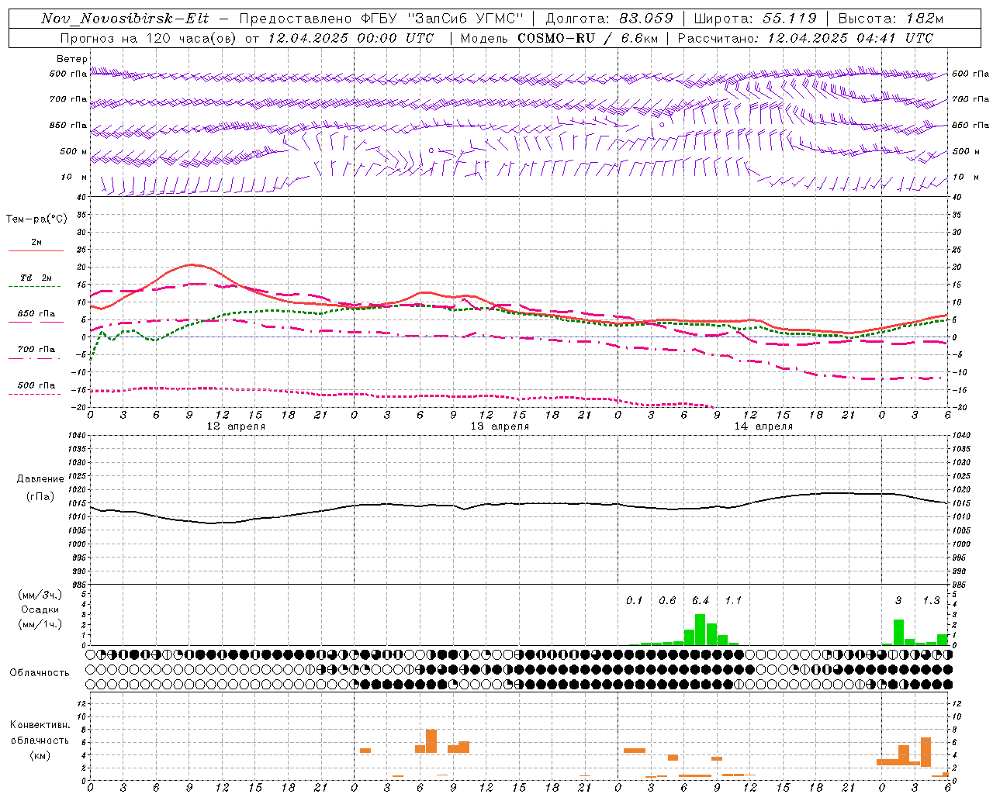993x794 pixels.
Task: Click the elevation text Высота: 182м
Action: (x=891, y=19)
